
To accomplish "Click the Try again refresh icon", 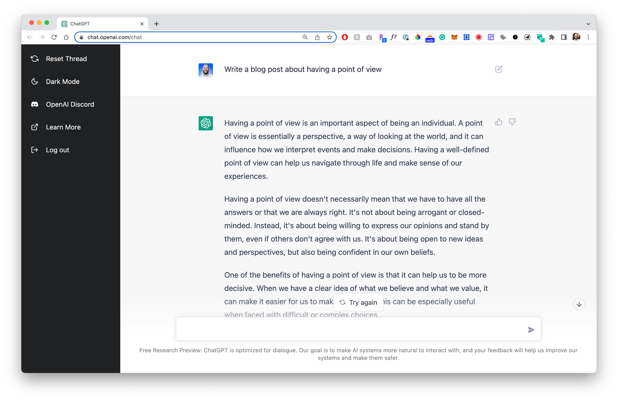I will [x=342, y=302].
